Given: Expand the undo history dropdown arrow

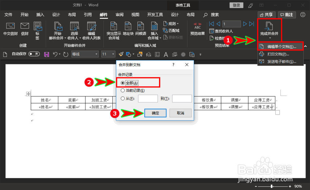Looking at the screenshot, I should coord(60,54).
